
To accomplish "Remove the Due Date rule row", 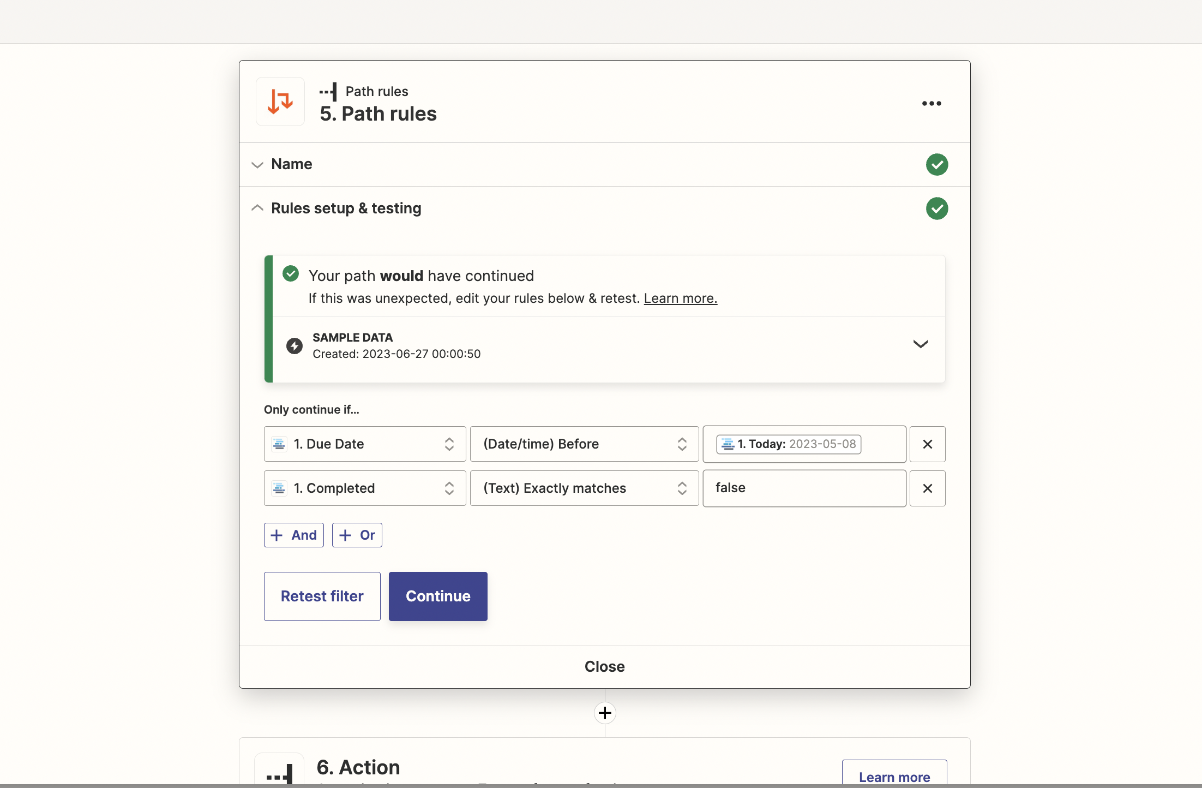I will 927,444.
